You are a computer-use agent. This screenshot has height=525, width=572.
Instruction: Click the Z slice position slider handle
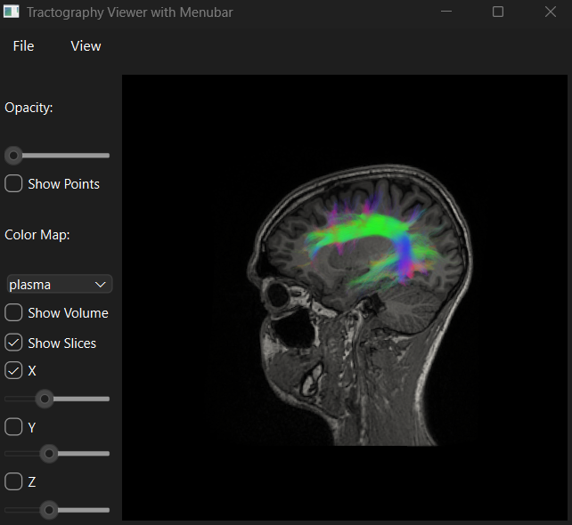[50, 510]
